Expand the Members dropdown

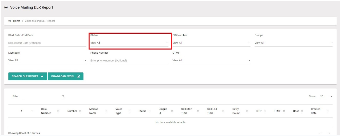(x=47, y=61)
